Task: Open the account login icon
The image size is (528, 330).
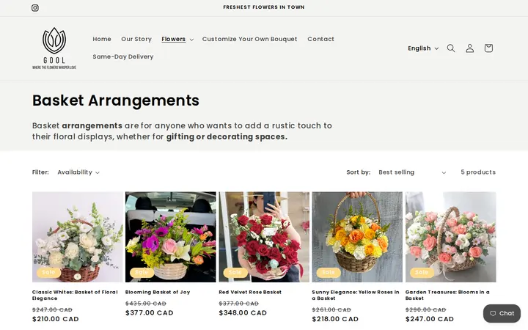Action: [470, 48]
